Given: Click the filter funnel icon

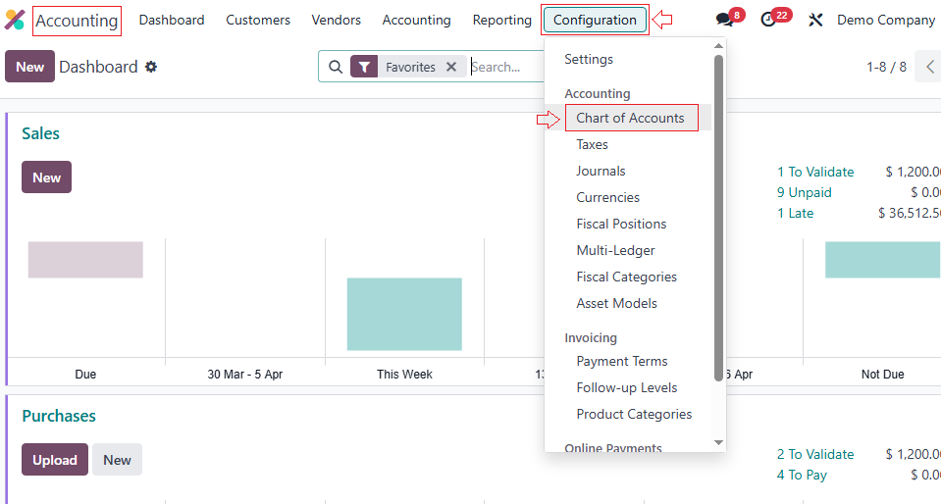Looking at the screenshot, I should click(364, 67).
